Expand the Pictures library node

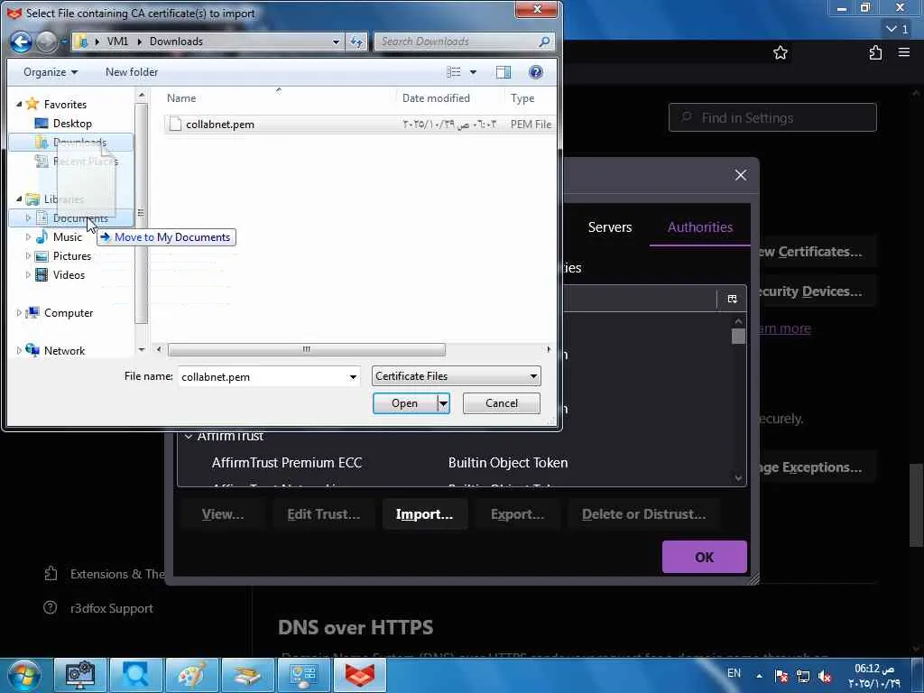tap(28, 255)
